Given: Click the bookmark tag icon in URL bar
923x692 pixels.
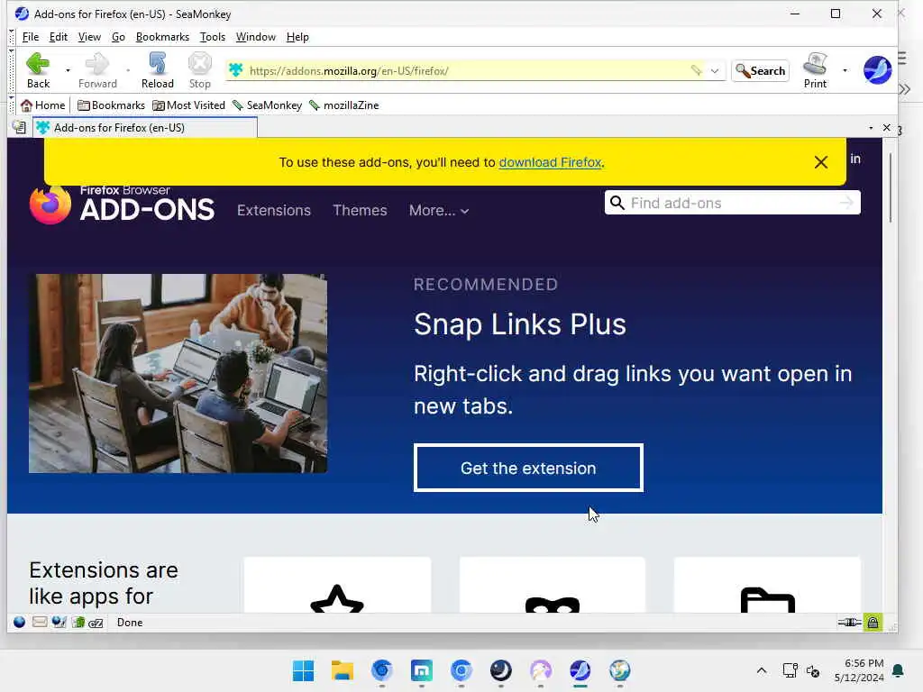Looking at the screenshot, I should [697, 70].
